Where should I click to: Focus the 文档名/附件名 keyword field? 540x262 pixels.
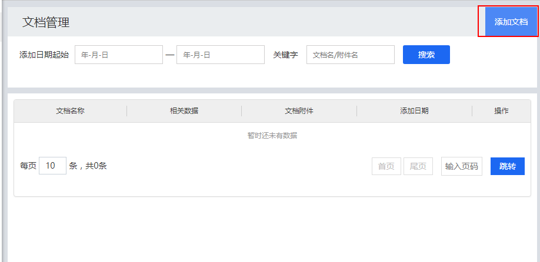pos(351,55)
